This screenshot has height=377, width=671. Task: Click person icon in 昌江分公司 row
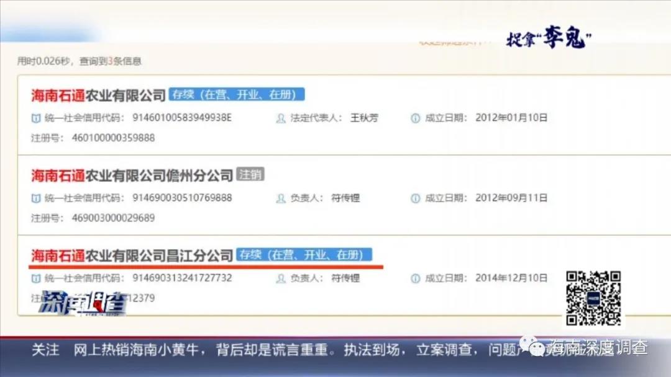(x=281, y=278)
